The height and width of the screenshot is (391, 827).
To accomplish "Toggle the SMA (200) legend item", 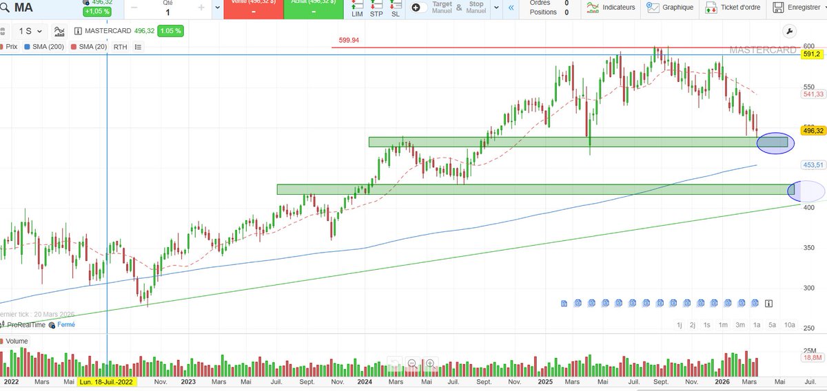I will pyautogui.click(x=43, y=47).
